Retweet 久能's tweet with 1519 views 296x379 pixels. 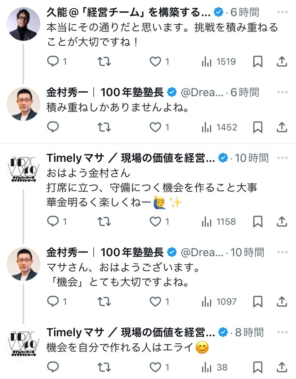tap(105, 61)
